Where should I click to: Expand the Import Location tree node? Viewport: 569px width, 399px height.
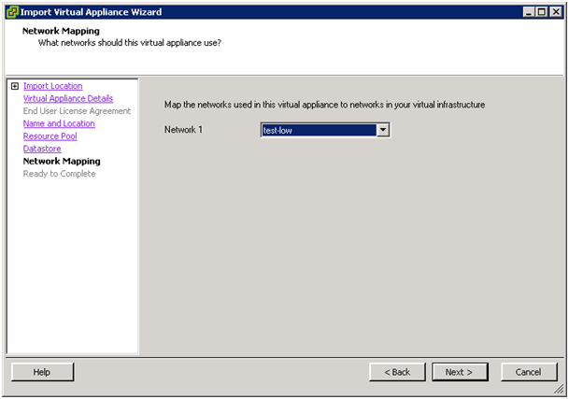(15, 86)
